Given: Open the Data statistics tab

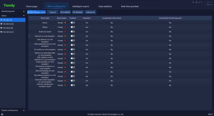Looking at the screenshot, I should click(105, 6).
